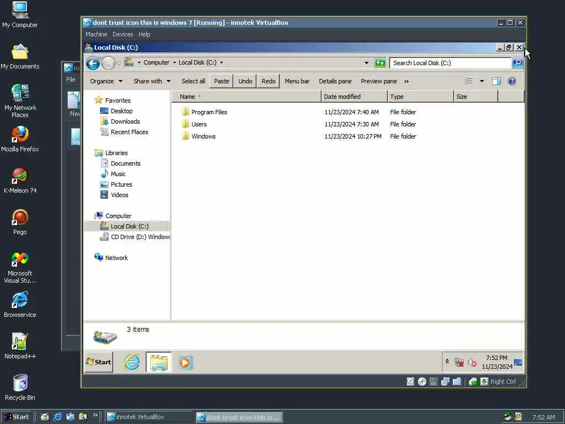
Task: Toggle the Preview pane text button
Action: (x=379, y=81)
